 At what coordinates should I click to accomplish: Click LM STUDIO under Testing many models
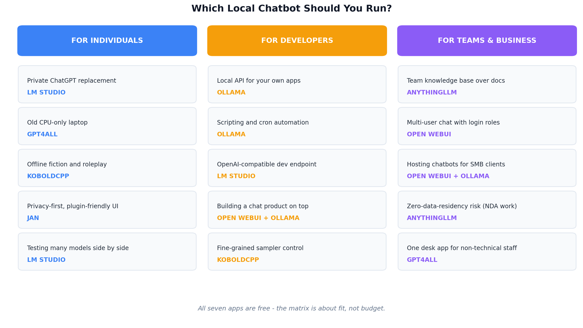tap(46, 260)
